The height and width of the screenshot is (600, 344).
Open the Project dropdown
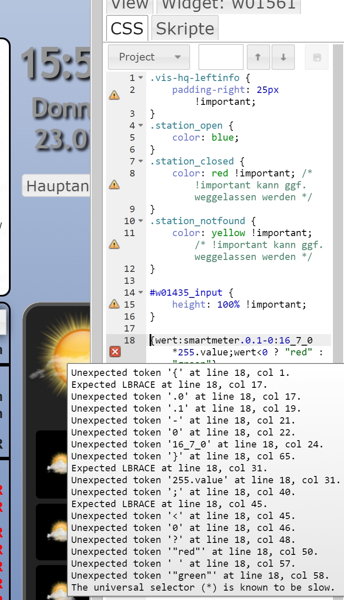click(149, 57)
